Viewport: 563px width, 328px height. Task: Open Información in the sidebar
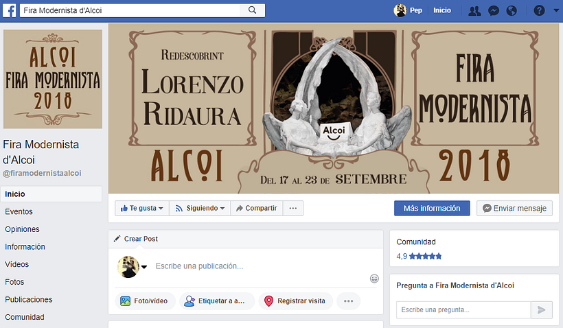(x=25, y=247)
